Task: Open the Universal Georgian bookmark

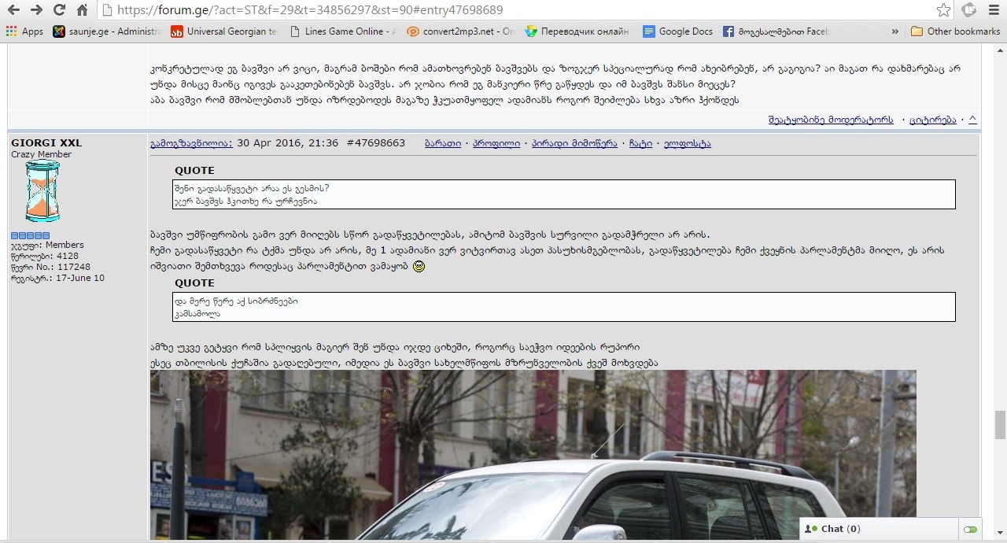Action: click(224, 31)
